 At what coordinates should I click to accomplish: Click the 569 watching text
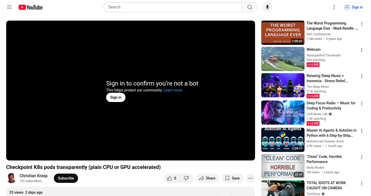pos(316,60)
